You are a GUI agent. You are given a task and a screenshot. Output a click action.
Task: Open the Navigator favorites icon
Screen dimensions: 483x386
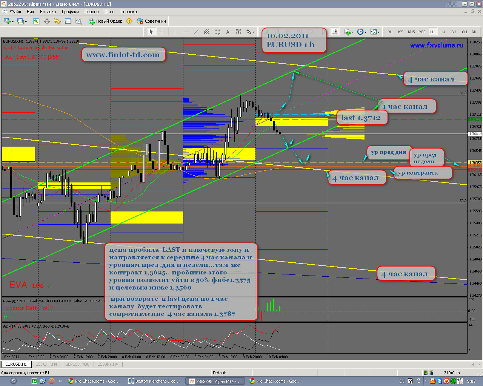(x=57, y=21)
